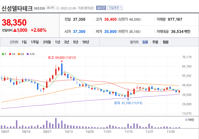
Task: Select the 3개월 line chart tab
Action: 47,42
